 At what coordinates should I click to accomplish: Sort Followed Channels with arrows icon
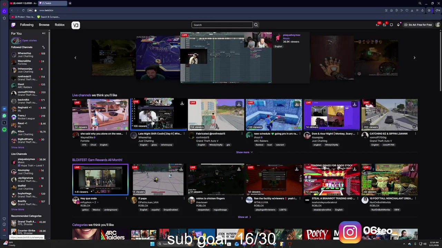tap(43, 47)
